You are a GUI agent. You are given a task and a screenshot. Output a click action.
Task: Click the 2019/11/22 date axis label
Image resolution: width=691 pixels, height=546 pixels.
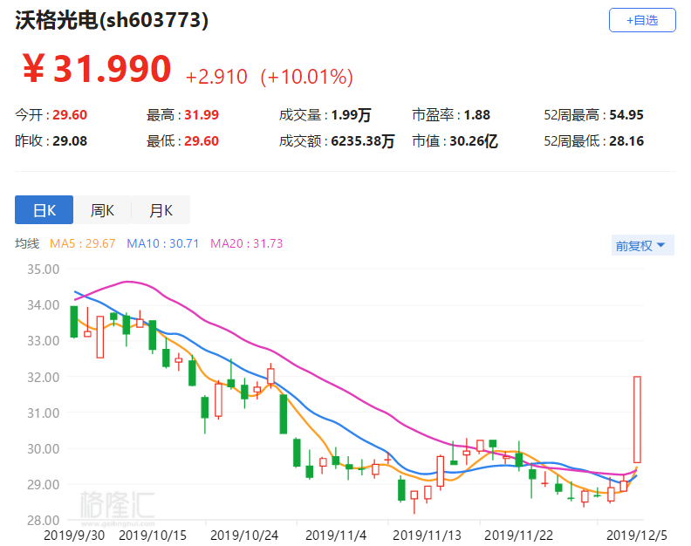pyautogui.click(x=519, y=536)
